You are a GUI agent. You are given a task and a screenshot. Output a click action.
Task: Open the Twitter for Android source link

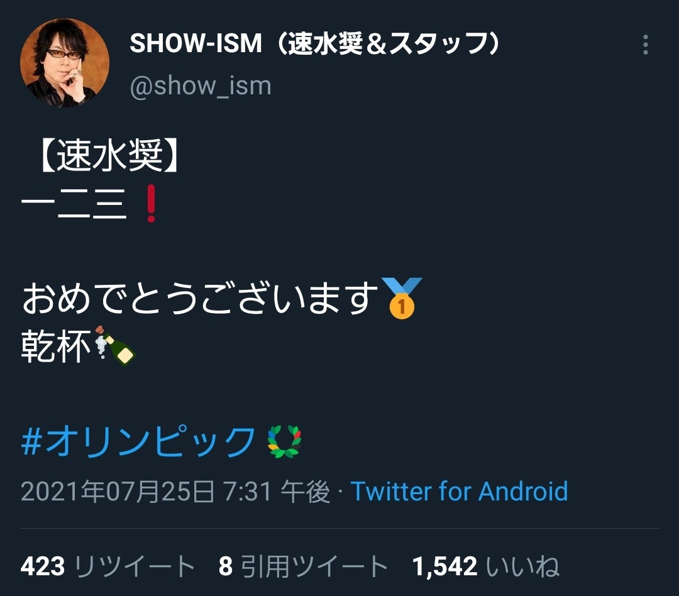coord(459,491)
